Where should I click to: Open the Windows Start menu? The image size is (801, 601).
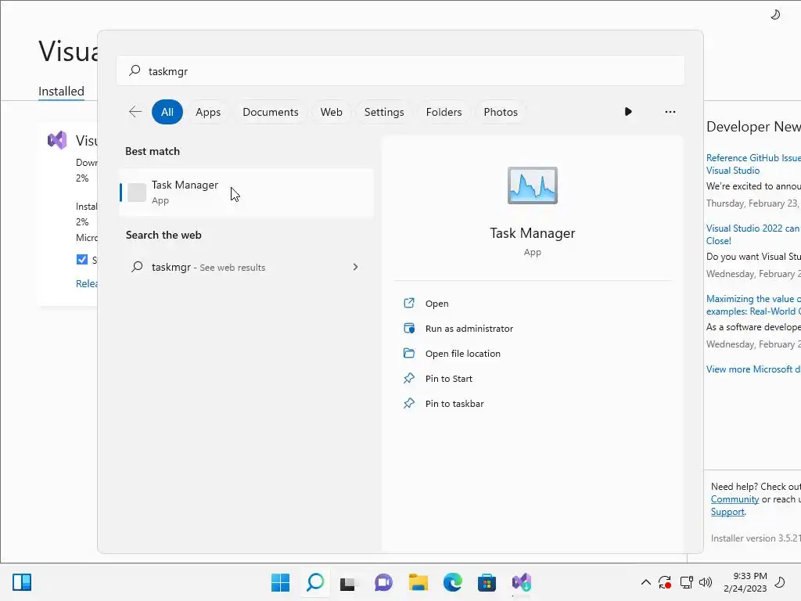(x=281, y=582)
